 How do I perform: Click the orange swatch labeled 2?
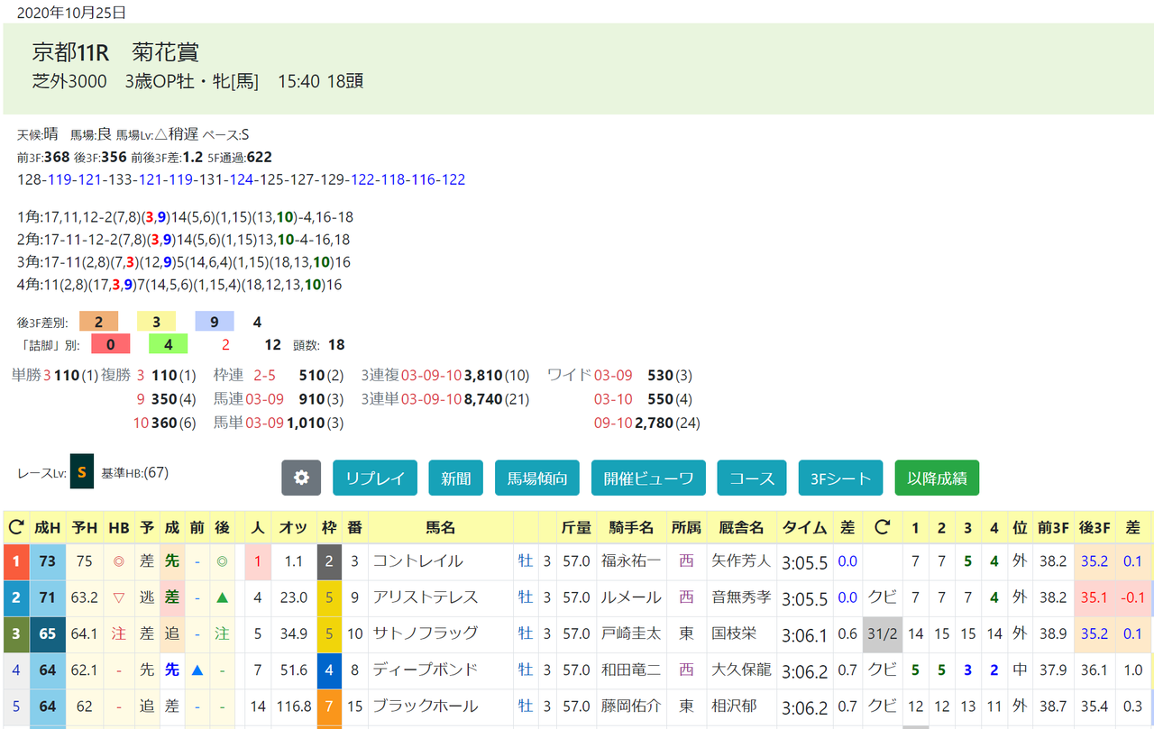(99, 322)
